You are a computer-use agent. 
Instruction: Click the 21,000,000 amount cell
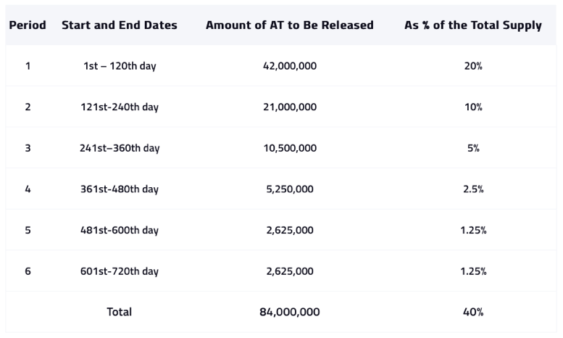click(x=290, y=107)
